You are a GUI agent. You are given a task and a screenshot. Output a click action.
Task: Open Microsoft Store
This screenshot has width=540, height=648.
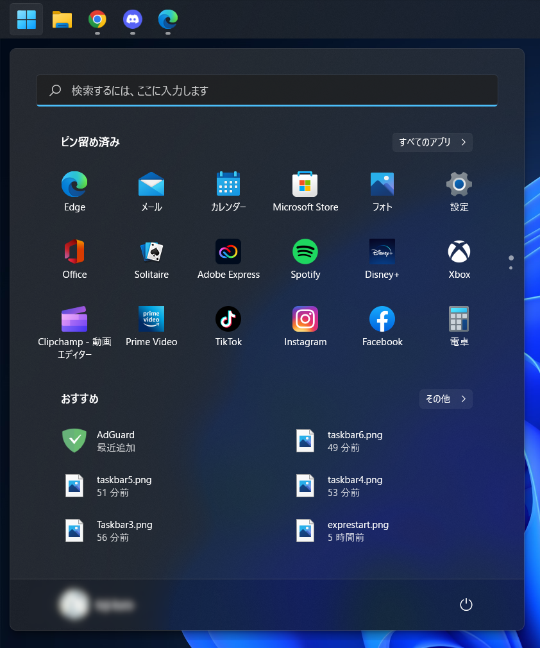point(305,192)
